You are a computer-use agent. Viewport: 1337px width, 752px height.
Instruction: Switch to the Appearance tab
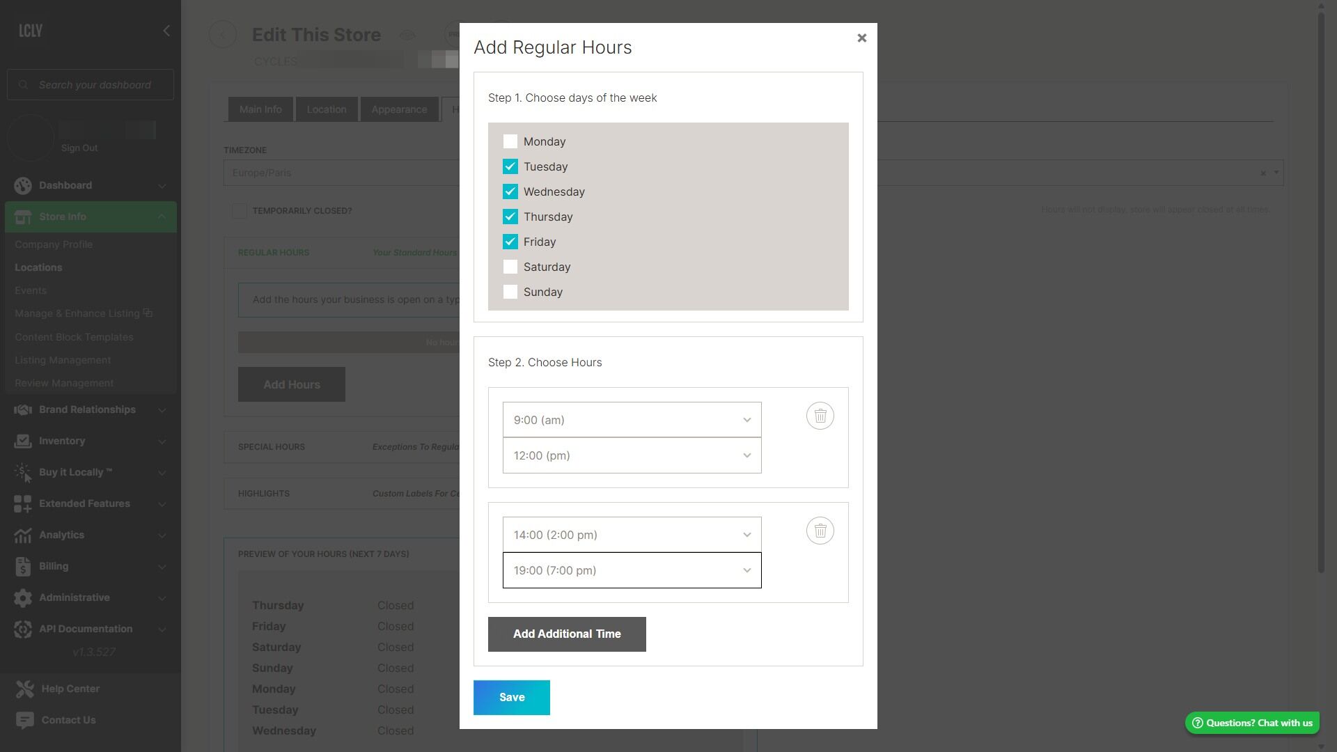click(399, 109)
